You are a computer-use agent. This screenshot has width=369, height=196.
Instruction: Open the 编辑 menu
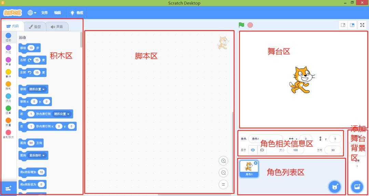[57, 13]
